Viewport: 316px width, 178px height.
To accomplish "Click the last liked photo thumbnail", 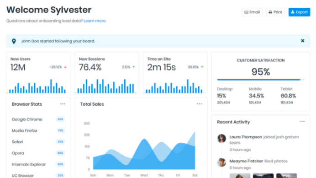I will 287,176.
